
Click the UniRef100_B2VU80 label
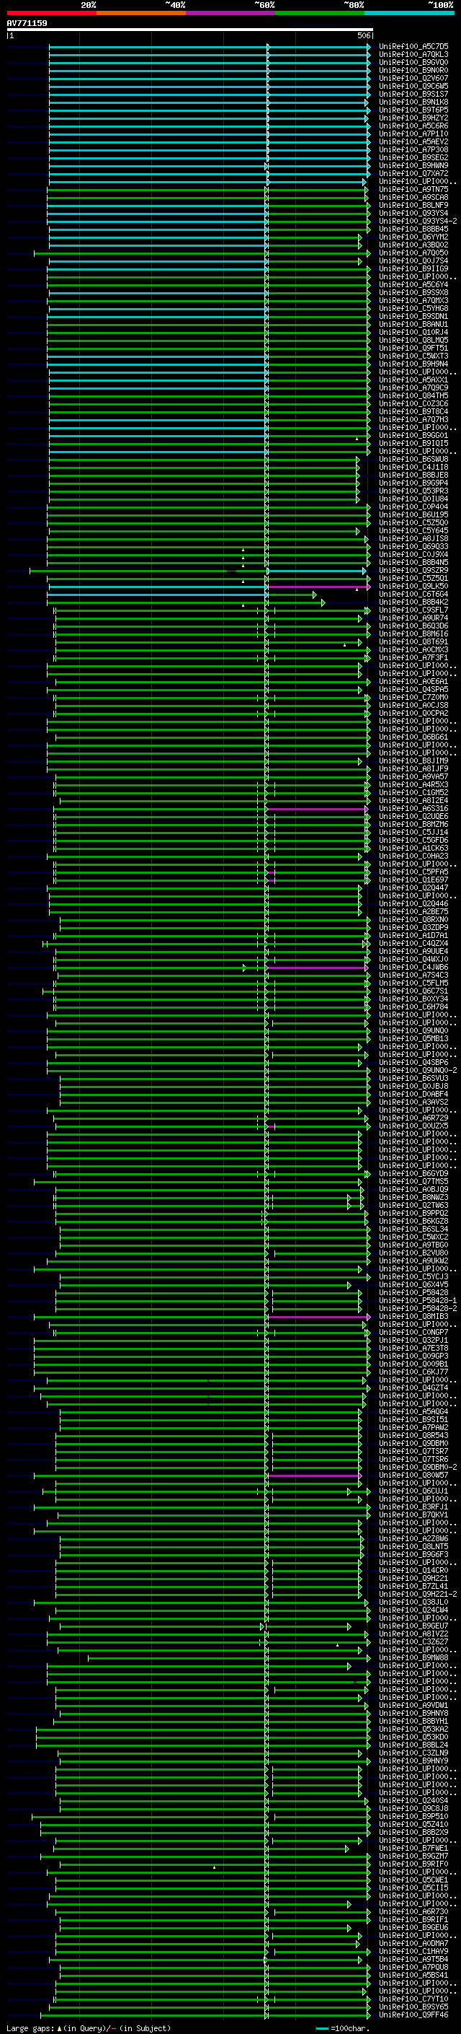pos(413,1253)
